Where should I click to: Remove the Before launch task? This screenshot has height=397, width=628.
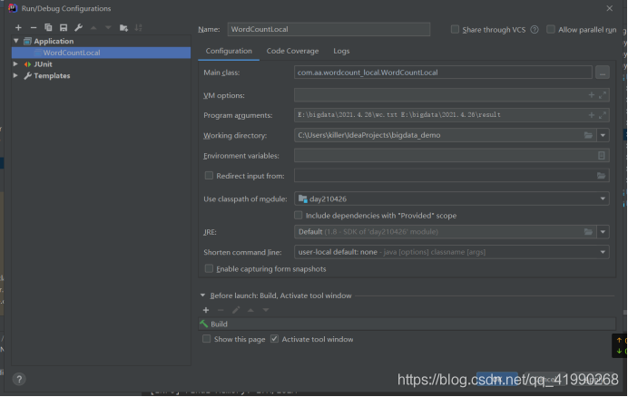221,310
